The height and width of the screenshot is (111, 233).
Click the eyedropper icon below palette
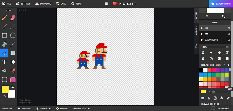[x=228, y=98]
